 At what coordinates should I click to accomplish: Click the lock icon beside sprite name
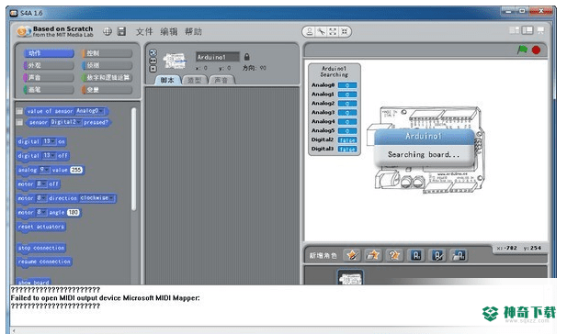pos(247,57)
